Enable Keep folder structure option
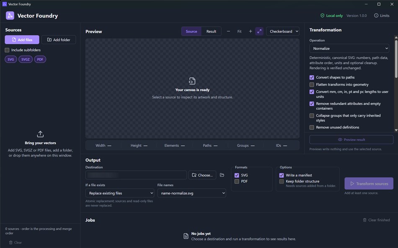 coord(282,182)
